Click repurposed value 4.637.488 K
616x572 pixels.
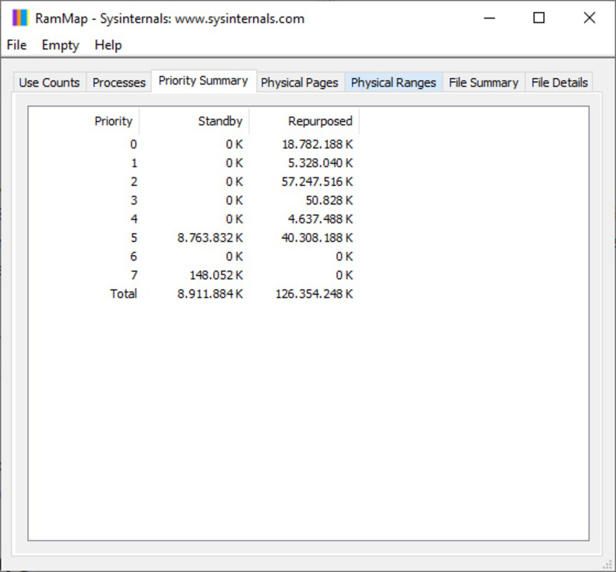321,219
